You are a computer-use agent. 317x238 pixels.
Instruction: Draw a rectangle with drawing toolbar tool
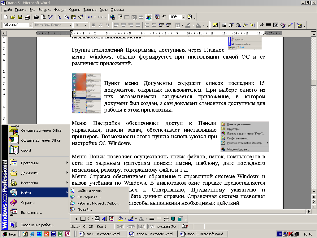coord(83,219)
